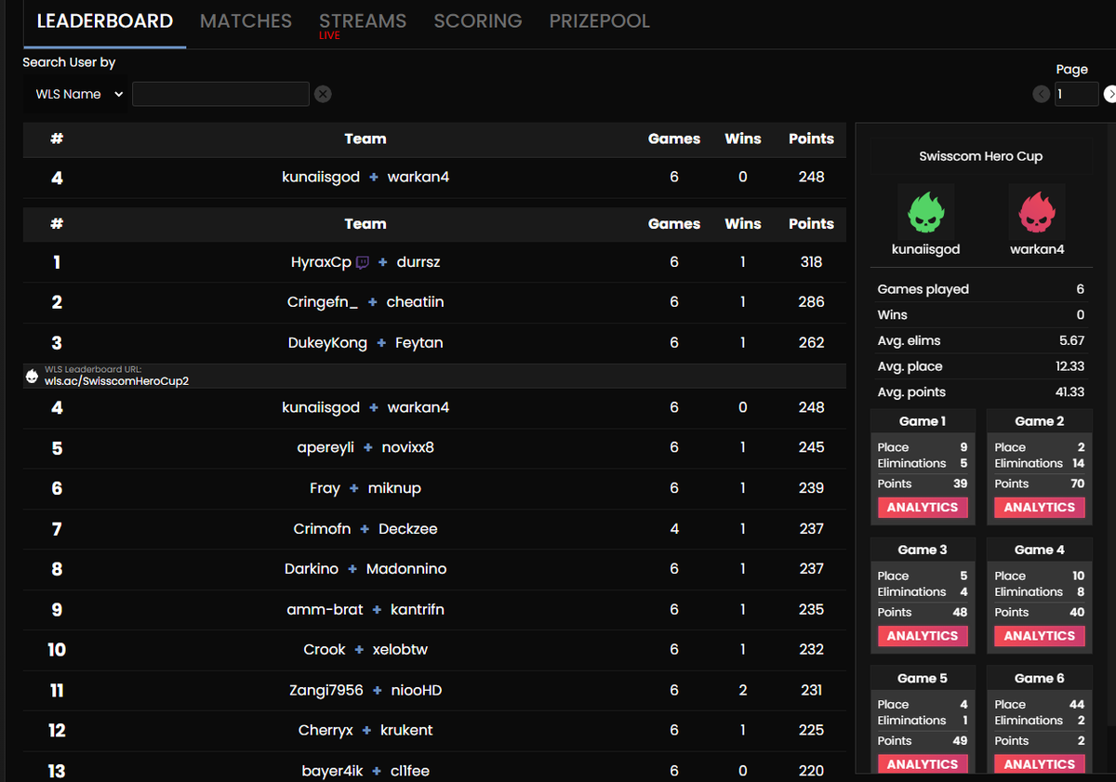Clear the search field with X icon
The height and width of the screenshot is (782, 1116).
point(323,94)
